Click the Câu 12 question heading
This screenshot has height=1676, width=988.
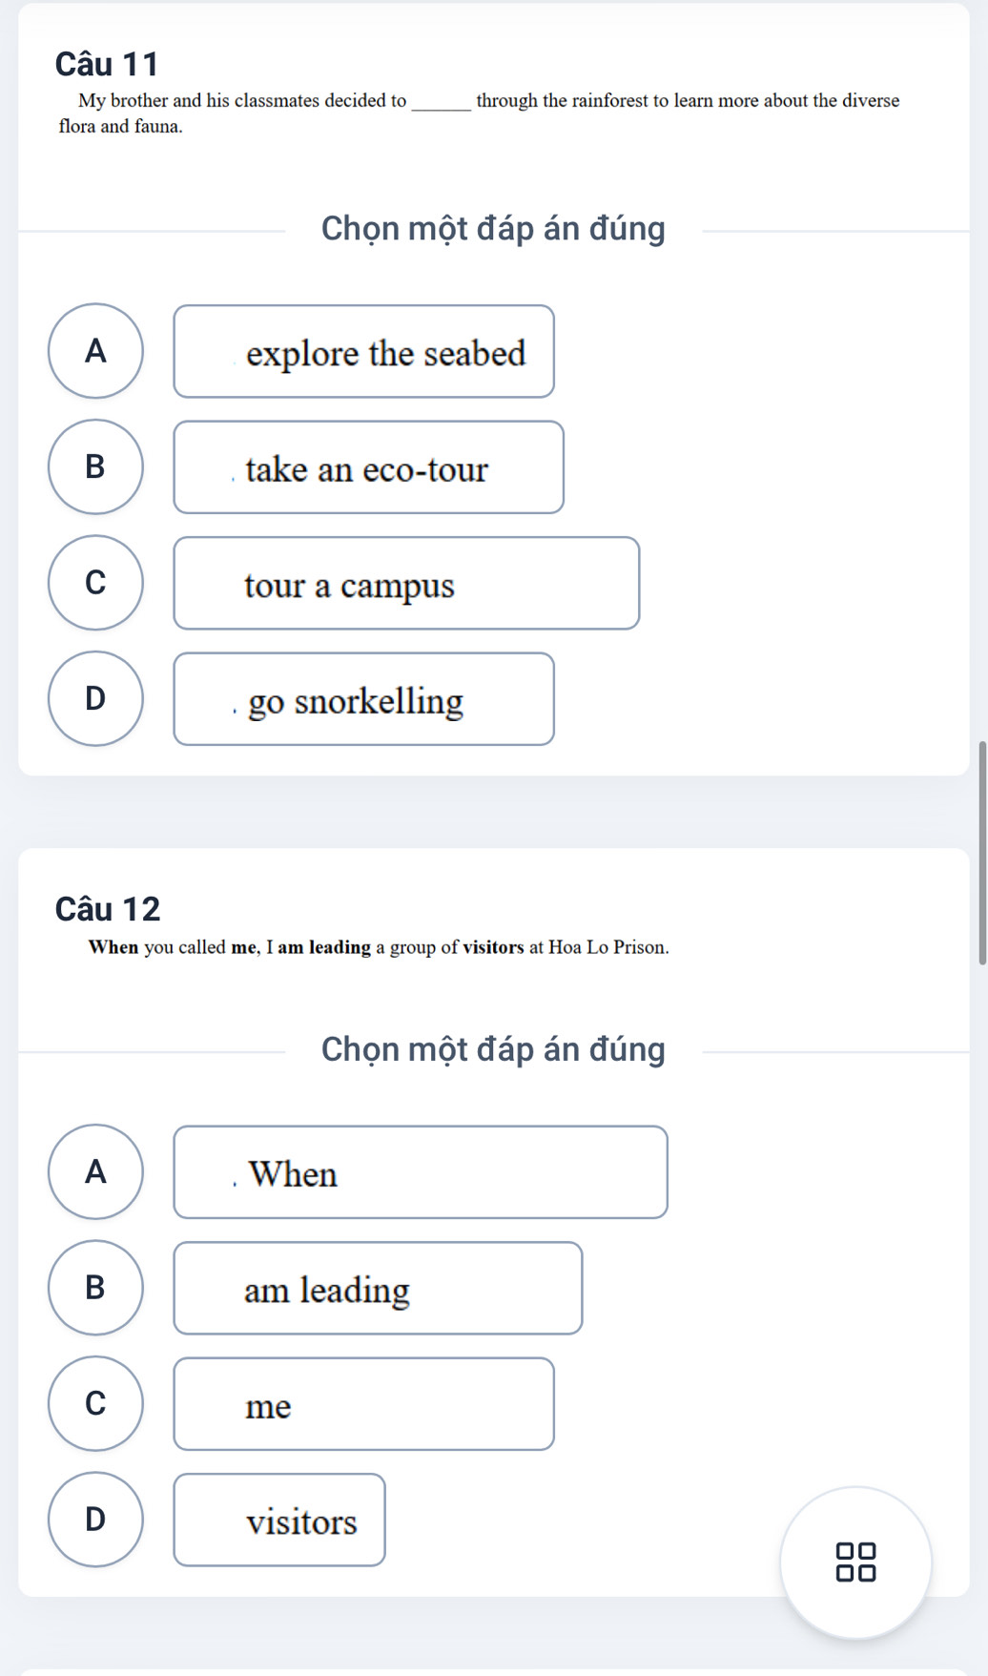pos(108,909)
